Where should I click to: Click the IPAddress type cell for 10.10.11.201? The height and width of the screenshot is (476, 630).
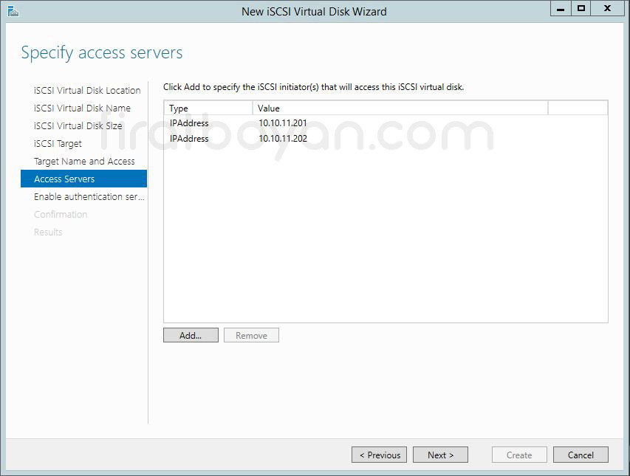(x=189, y=123)
